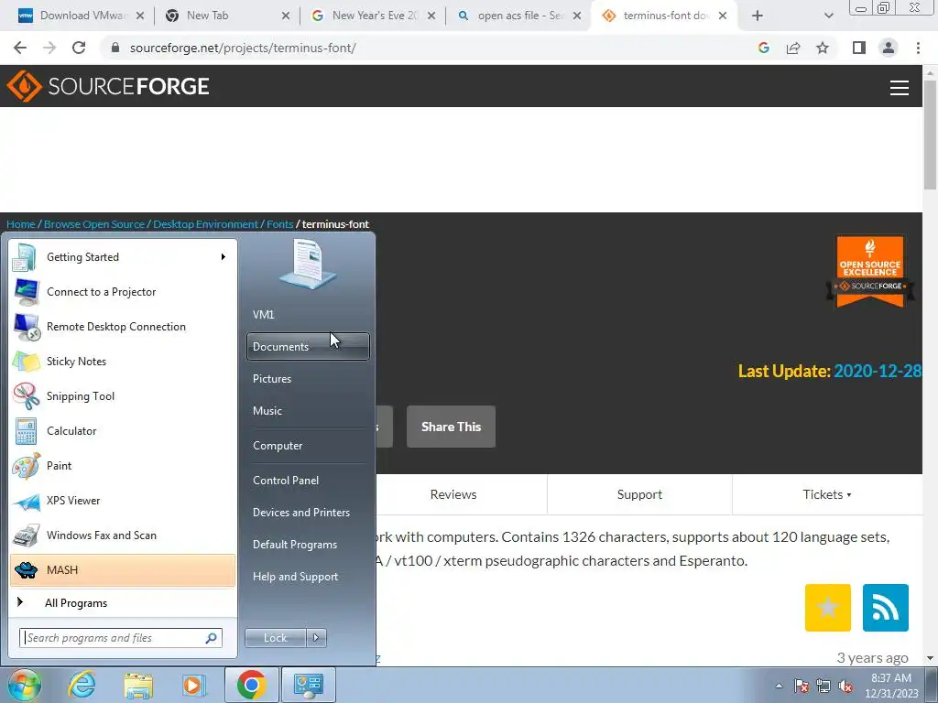The image size is (938, 703).
Task: Click the Windows Start orb
Action: 24,685
